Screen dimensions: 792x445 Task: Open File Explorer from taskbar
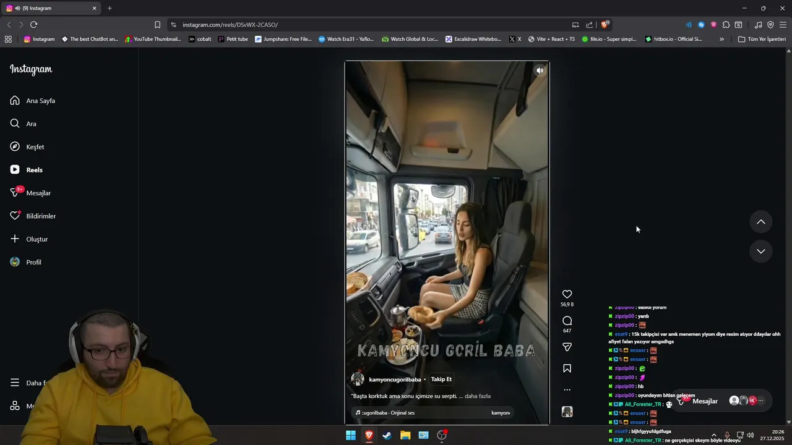405,435
